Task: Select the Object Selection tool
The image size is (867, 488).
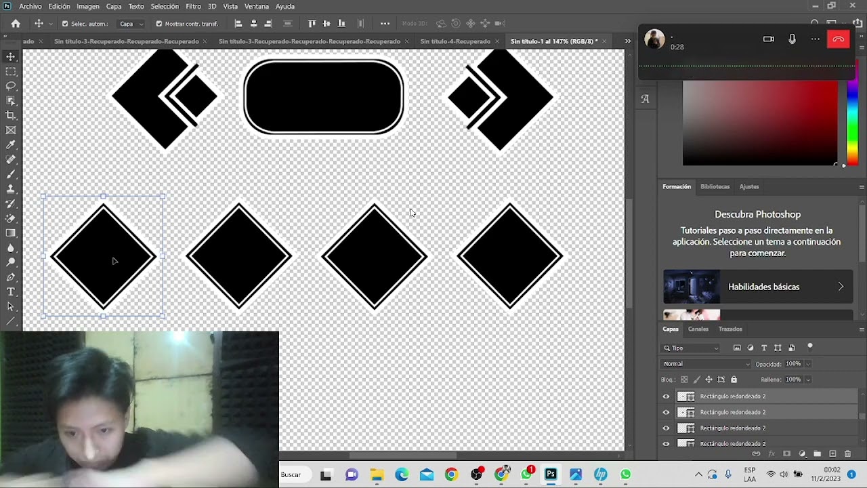Action: [11, 101]
